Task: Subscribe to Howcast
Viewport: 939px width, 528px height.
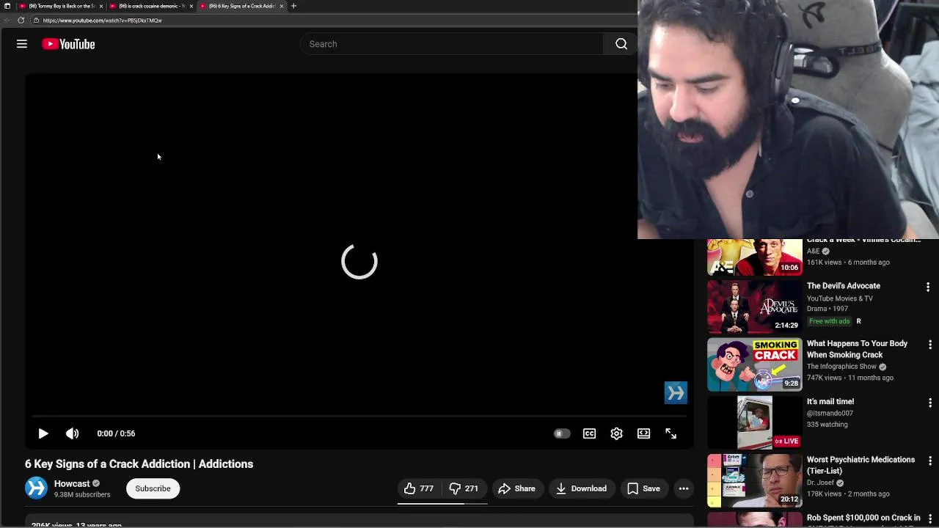Action: point(153,488)
